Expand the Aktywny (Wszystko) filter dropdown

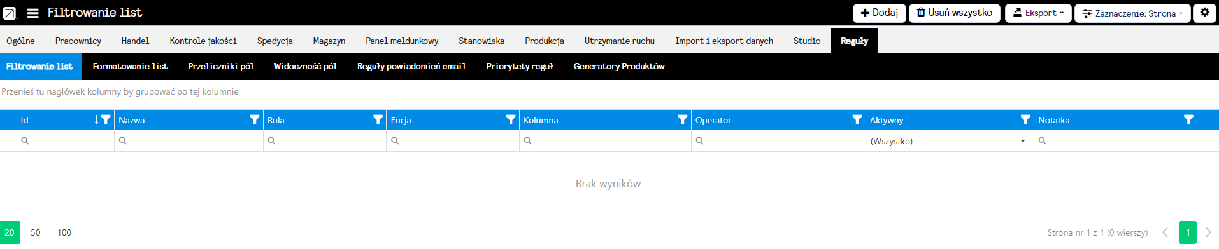tap(950, 141)
